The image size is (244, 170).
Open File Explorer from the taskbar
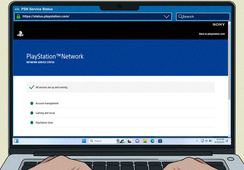[145, 141]
